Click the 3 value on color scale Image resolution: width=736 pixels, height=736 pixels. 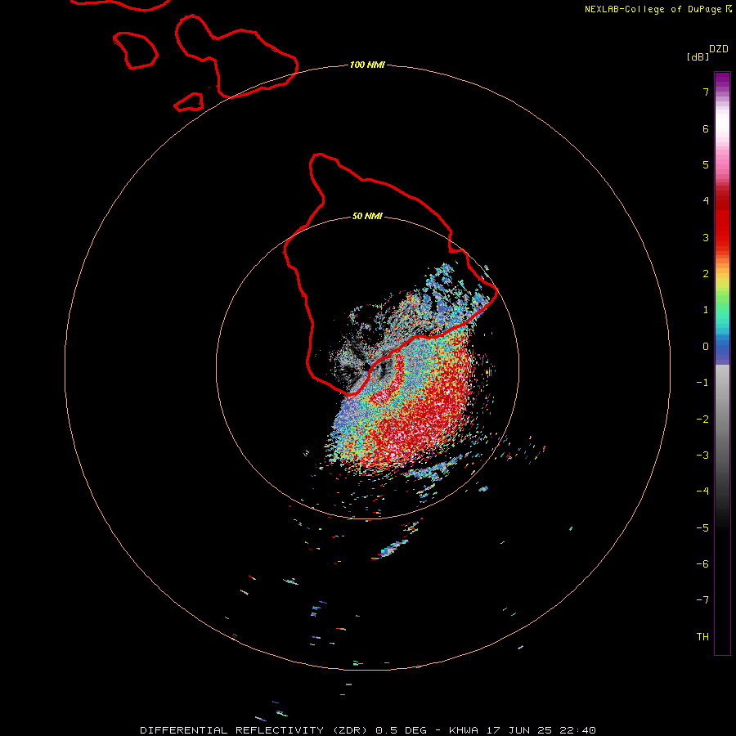click(x=706, y=237)
